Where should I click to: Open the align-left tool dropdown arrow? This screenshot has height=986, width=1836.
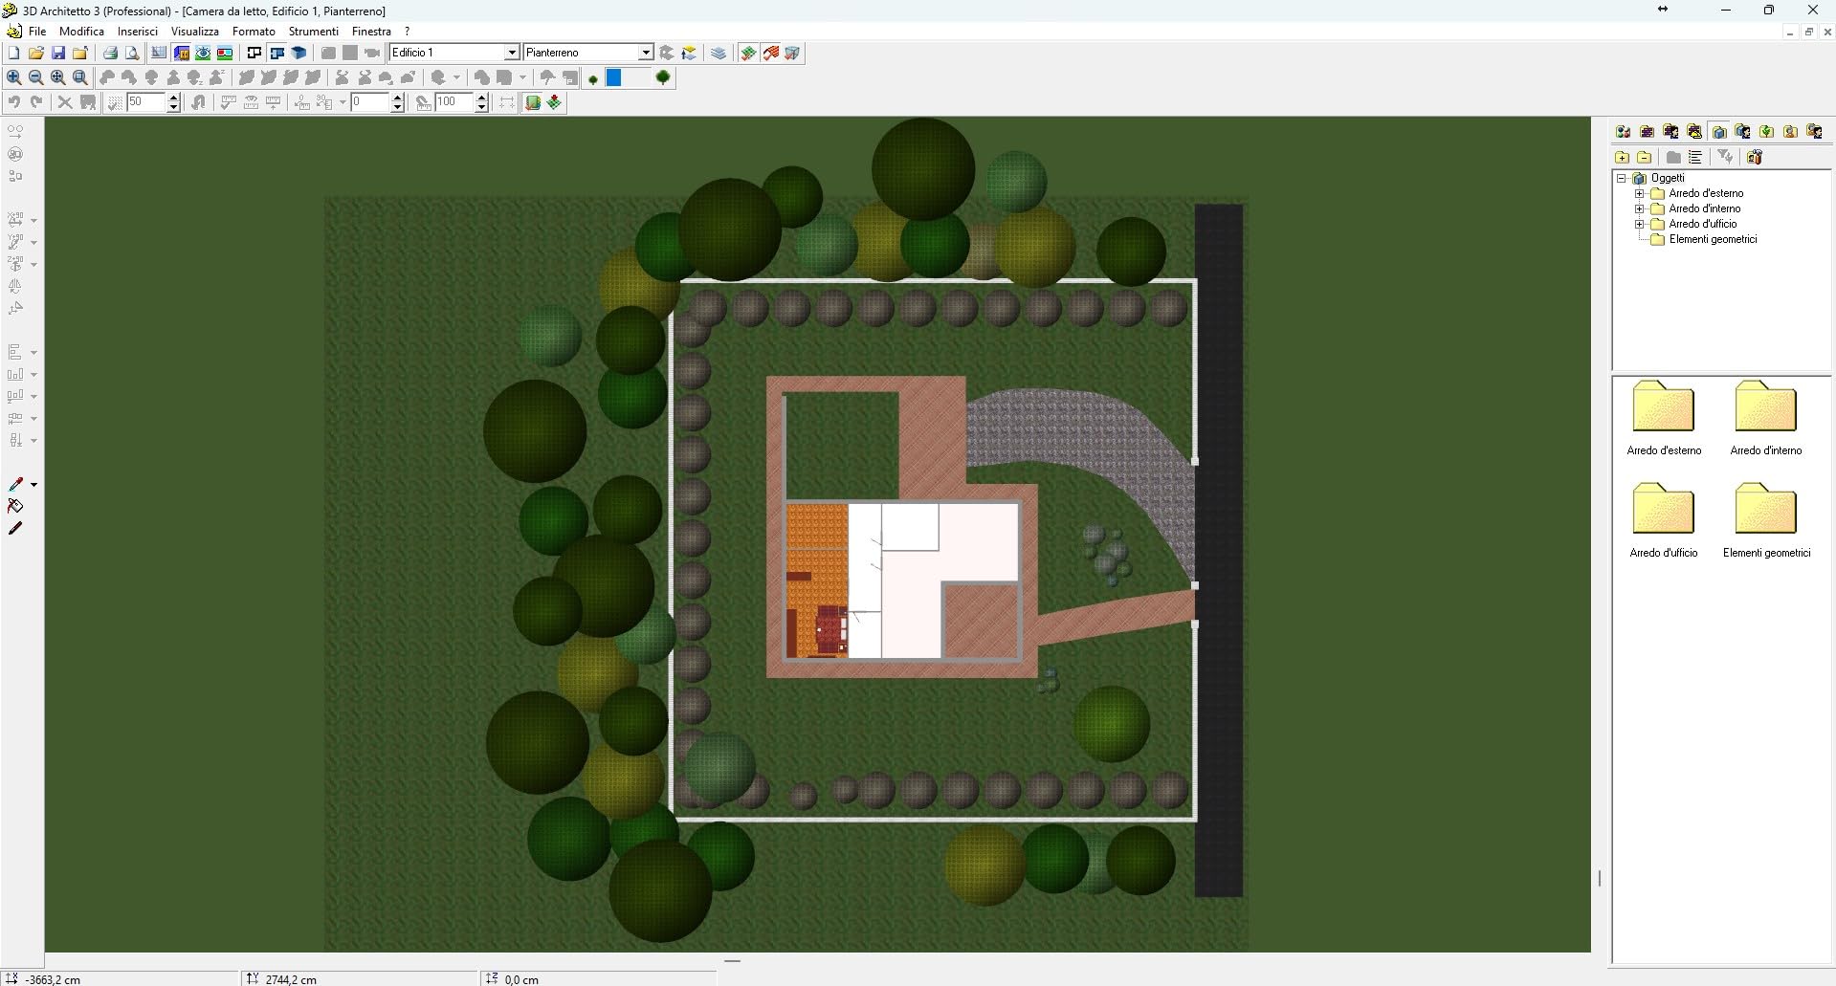click(33, 353)
